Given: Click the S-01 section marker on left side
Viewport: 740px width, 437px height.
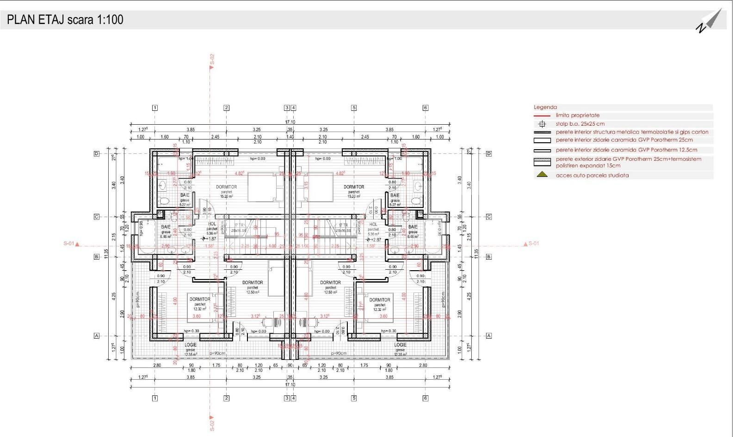Looking at the screenshot, I should pyautogui.click(x=72, y=243).
